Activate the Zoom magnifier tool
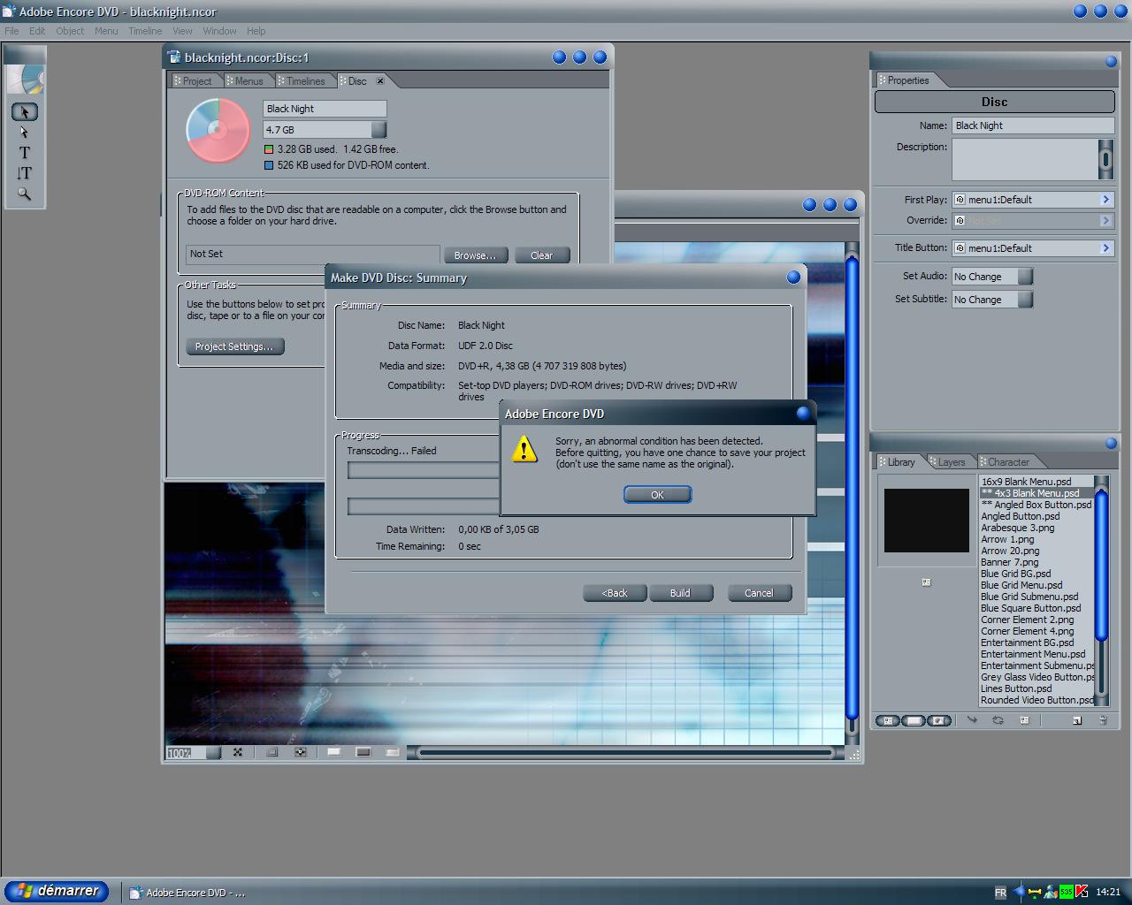 pos(25,194)
